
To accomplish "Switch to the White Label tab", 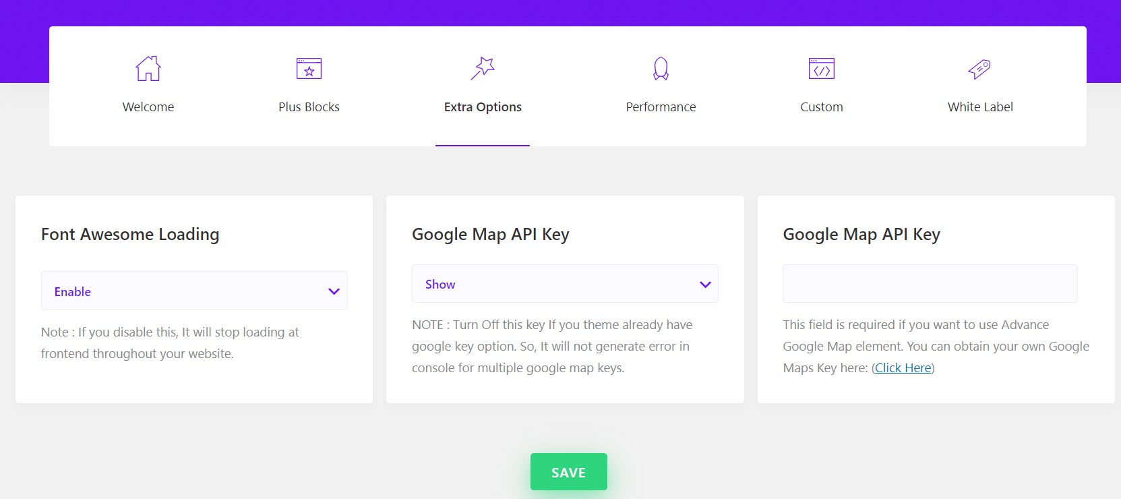I will [x=980, y=107].
